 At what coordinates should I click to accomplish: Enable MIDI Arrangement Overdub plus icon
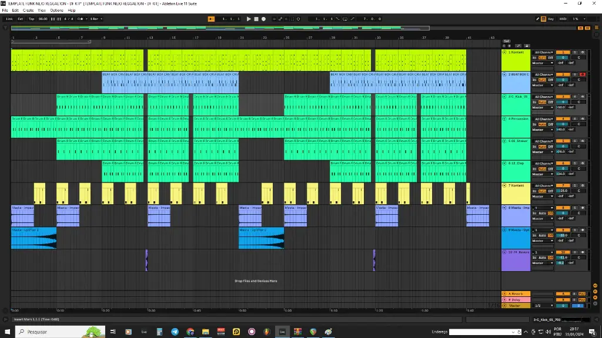(x=274, y=19)
